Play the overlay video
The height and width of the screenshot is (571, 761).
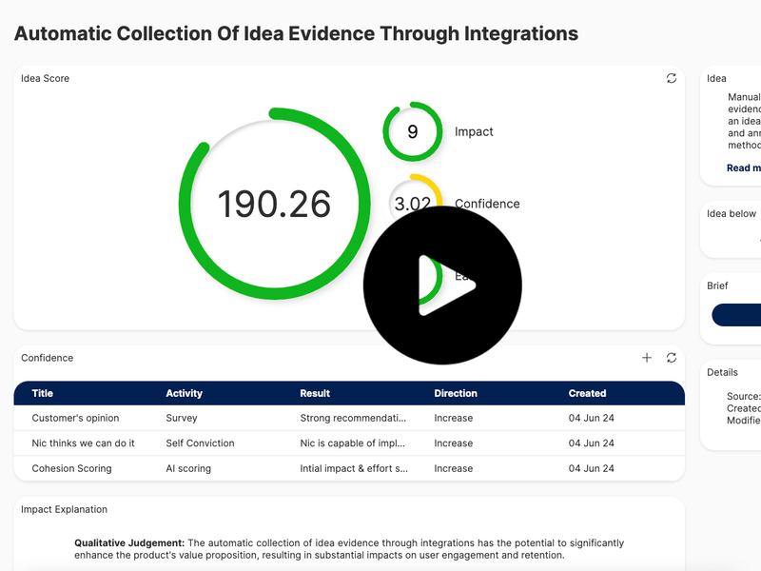[443, 284]
